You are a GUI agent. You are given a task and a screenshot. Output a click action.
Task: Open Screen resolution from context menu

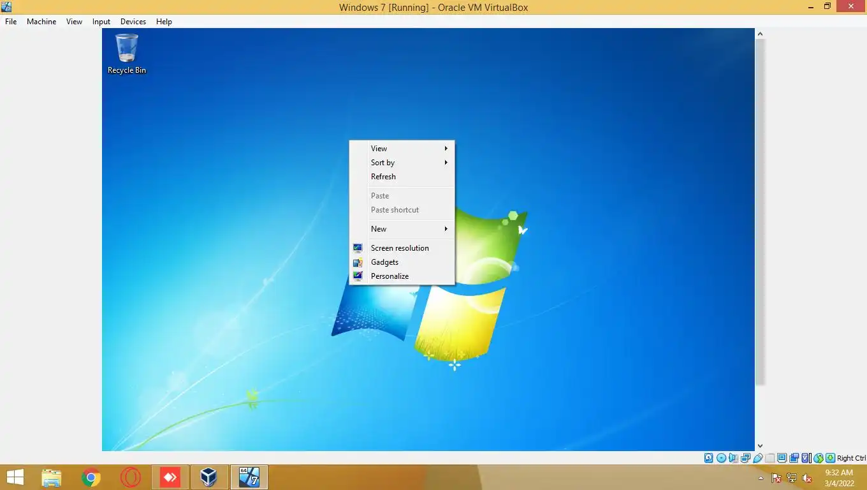click(x=402, y=248)
